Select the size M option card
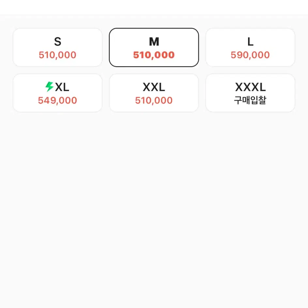This screenshot has width=308, height=308. pos(154,48)
